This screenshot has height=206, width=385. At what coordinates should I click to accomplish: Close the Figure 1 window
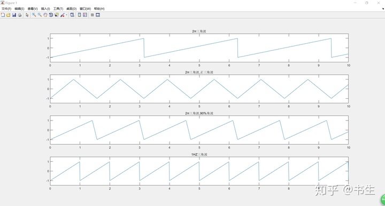(x=379, y=3)
